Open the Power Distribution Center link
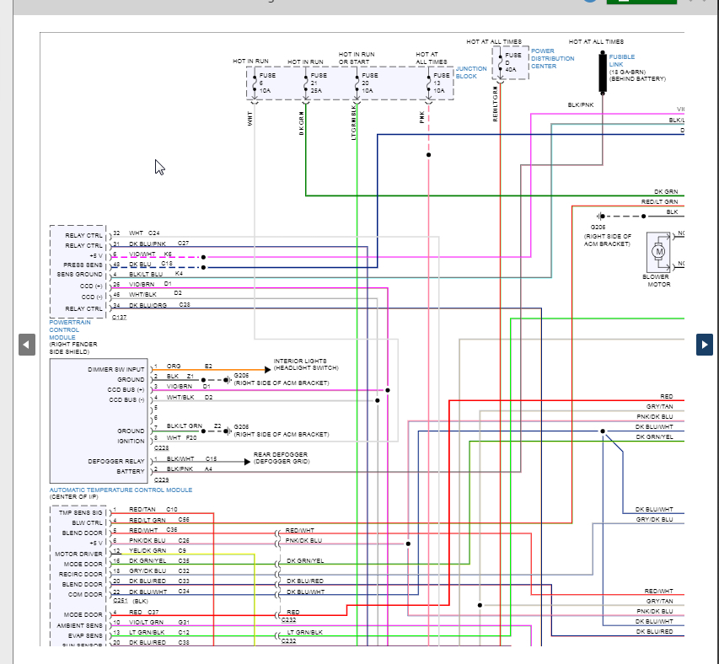The image size is (719, 664). pyautogui.click(x=553, y=59)
